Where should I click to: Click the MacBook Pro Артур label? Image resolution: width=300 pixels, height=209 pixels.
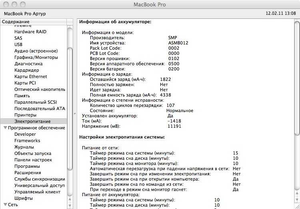tap(25, 14)
